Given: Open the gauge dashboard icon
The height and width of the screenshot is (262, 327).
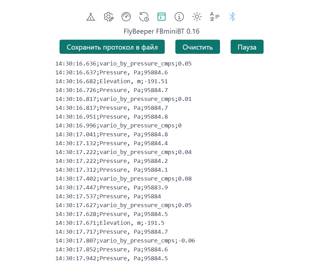Looking at the screenshot, I should (126, 17).
